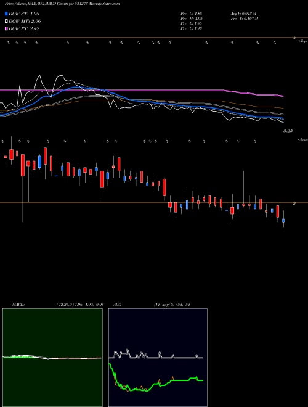Click the last blue candlestick on the right
Image resolution: width=308 pixels, height=407 pixels.
click(x=283, y=221)
